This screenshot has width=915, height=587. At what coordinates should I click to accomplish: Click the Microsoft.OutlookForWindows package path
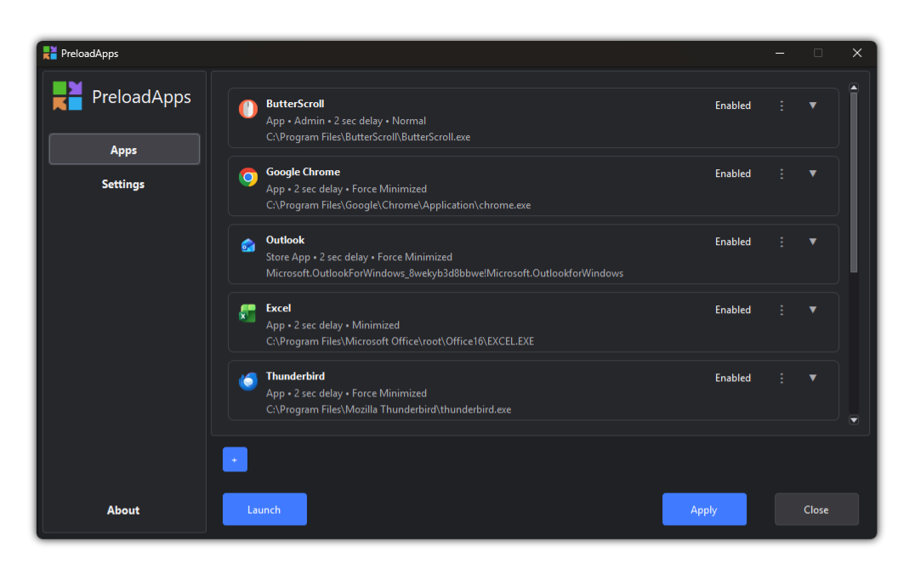coord(445,274)
